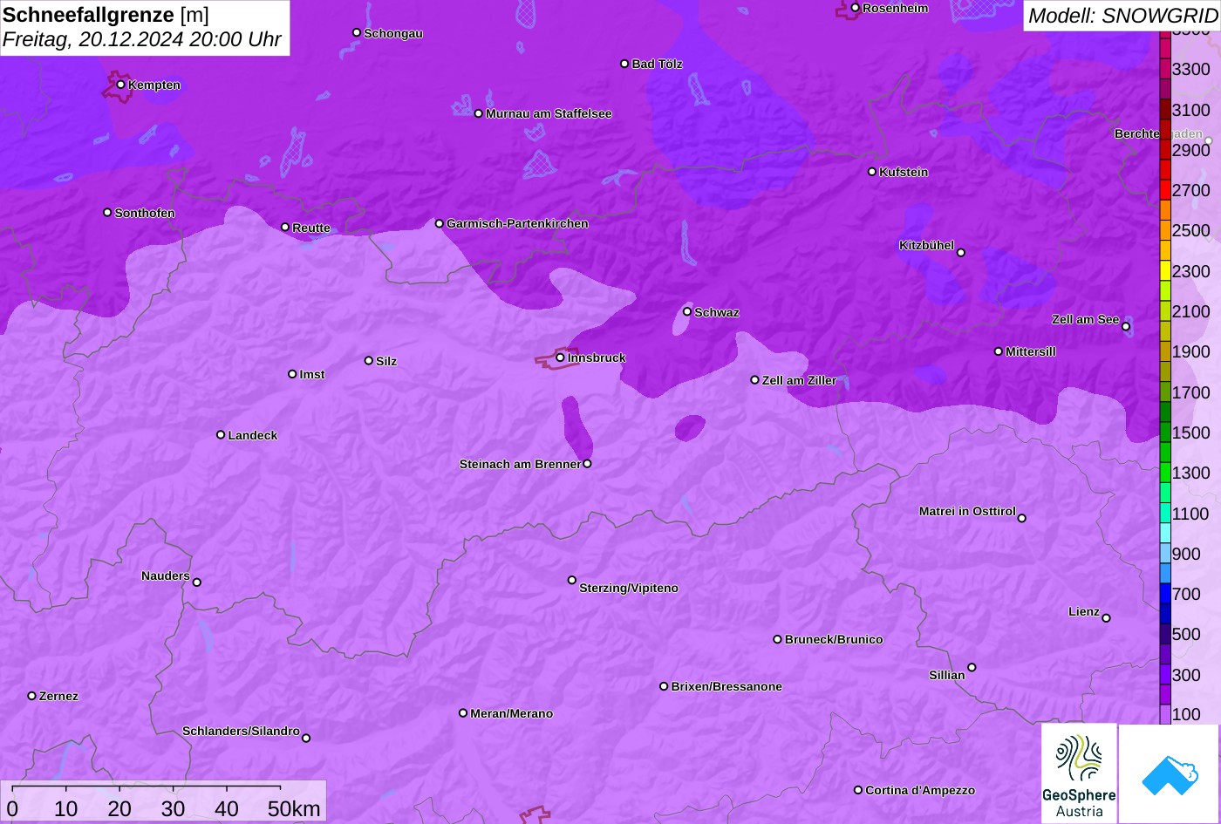
Task: Click the Steinach am Brenner name label
Action: tap(520, 464)
